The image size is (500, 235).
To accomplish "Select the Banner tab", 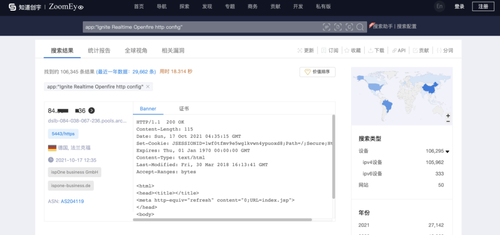I will (148, 109).
